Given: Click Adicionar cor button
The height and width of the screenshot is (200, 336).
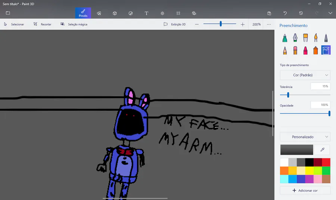Looking at the screenshot, I should point(305,190).
